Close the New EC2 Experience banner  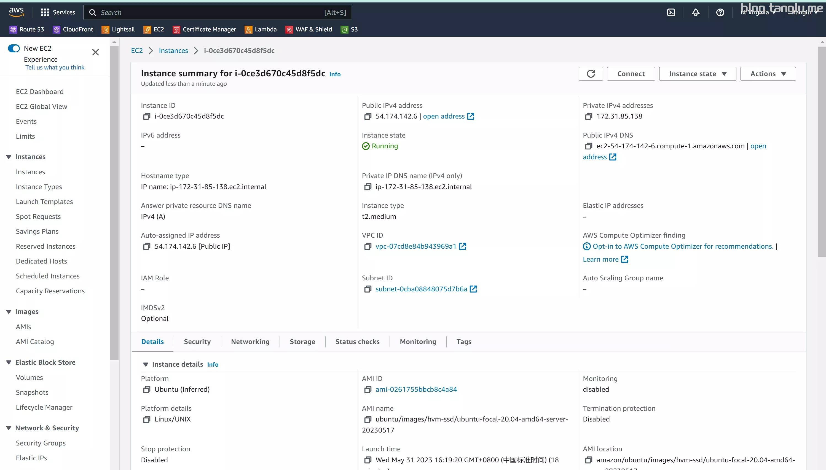tap(95, 52)
